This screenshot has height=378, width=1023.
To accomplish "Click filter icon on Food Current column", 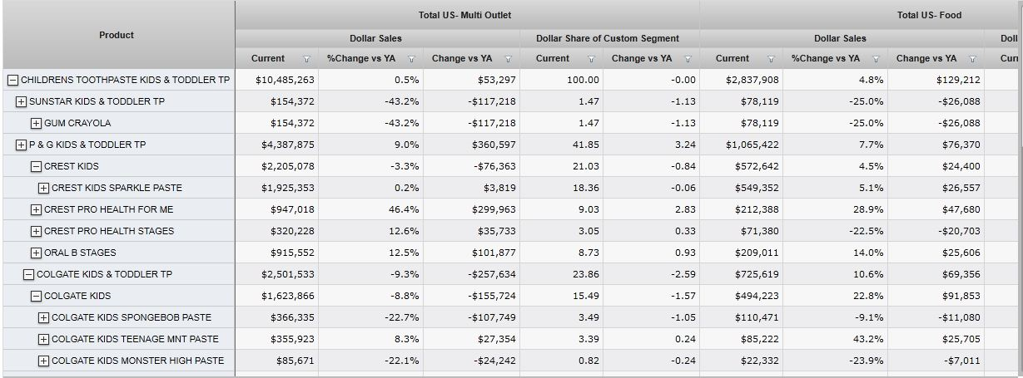I will pyautogui.click(x=771, y=59).
